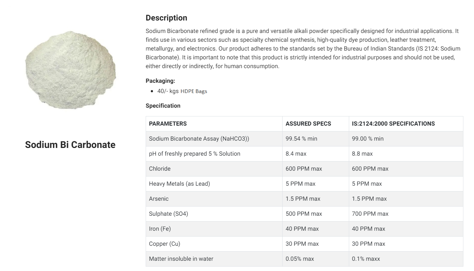
Task: Click the IS:2124:2000 SPECIFICATIONS column header
Action: click(406, 124)
